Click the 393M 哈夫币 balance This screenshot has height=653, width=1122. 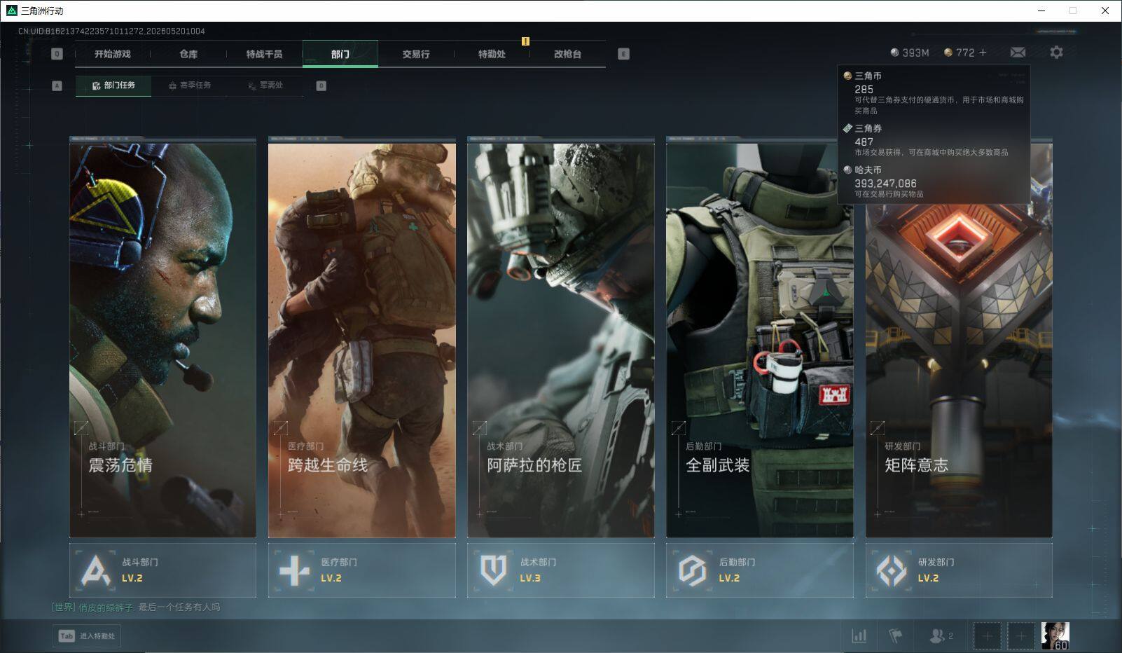coord(910,53)
